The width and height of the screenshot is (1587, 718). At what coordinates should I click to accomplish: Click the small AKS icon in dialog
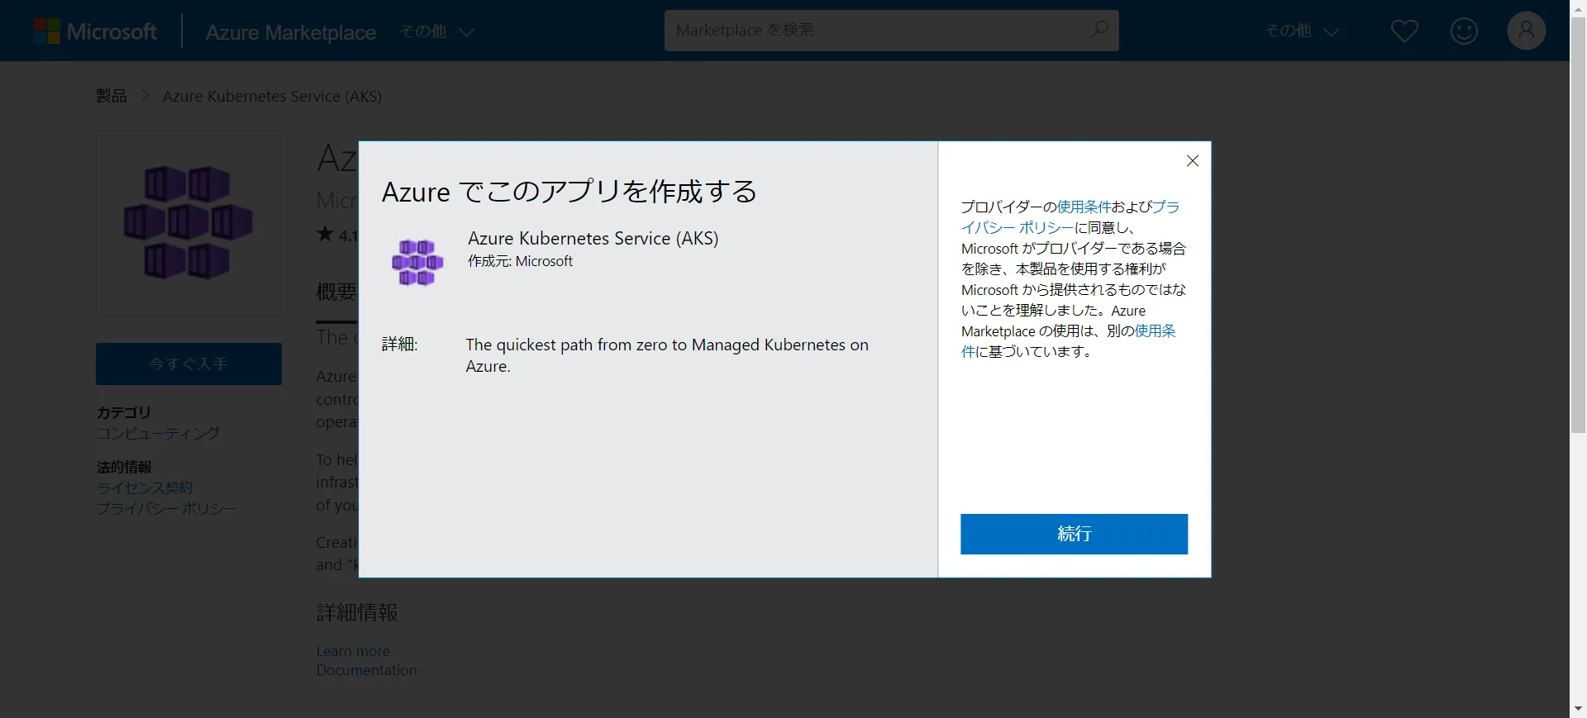click(x=417, y=262)
